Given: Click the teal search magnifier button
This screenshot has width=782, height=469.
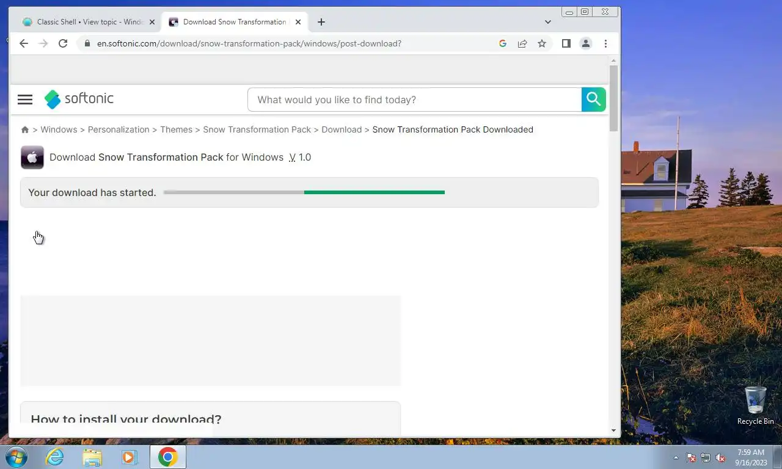Looking at the screenshot, I should tap(593, 100).
